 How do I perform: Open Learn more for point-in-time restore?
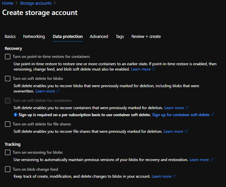(x=141, y=69)
